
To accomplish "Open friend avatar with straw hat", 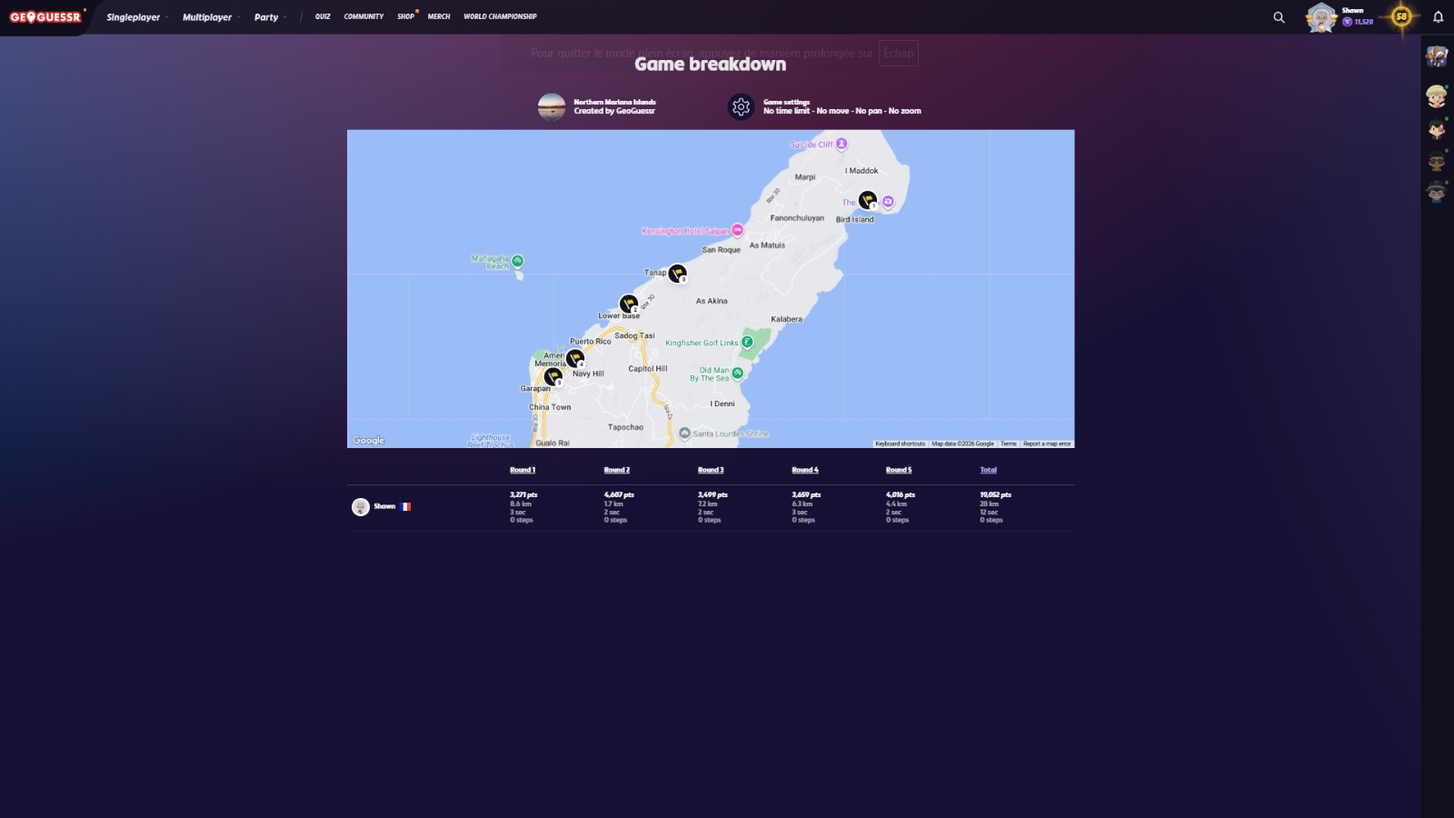I will (x=1436, y=95).
